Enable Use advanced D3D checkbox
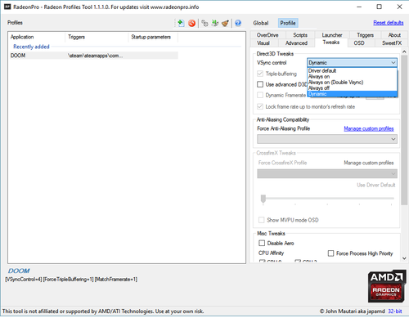Viewport: 409px width, 318px height. pyautogui.click(x=260, y=84)
